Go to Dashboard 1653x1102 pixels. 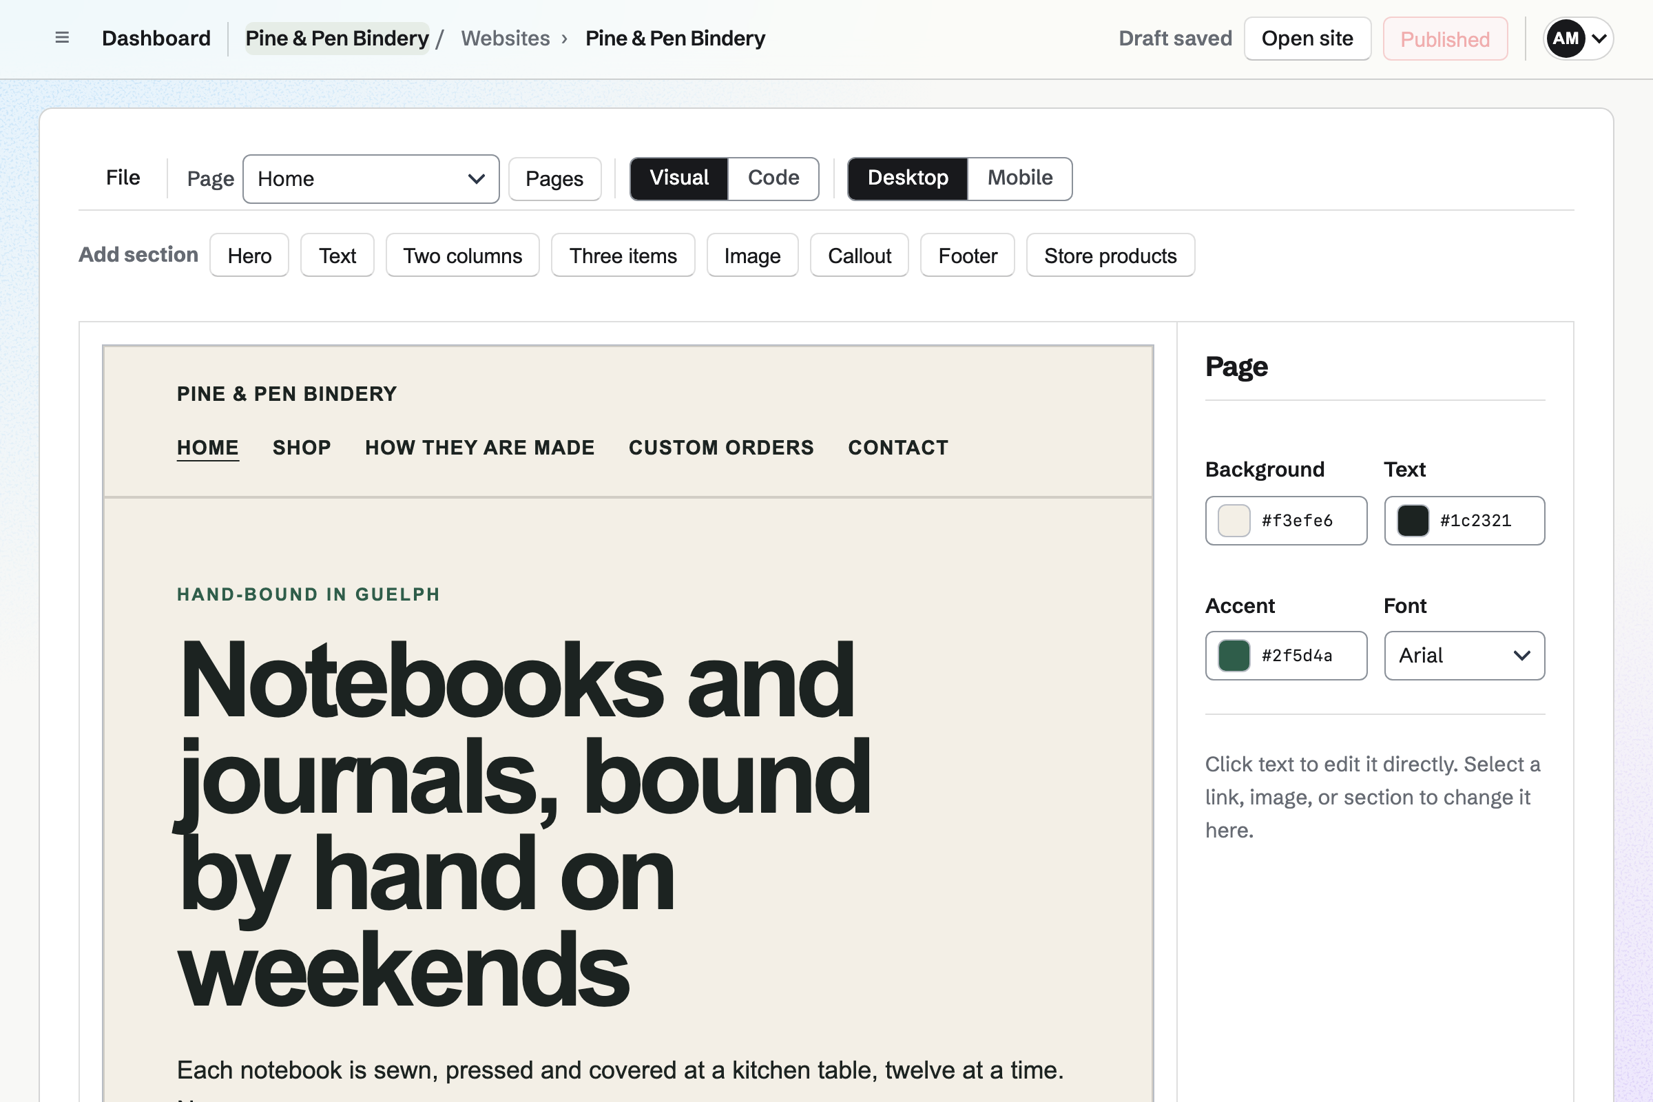pyautogui.click(x=156, y=38)
